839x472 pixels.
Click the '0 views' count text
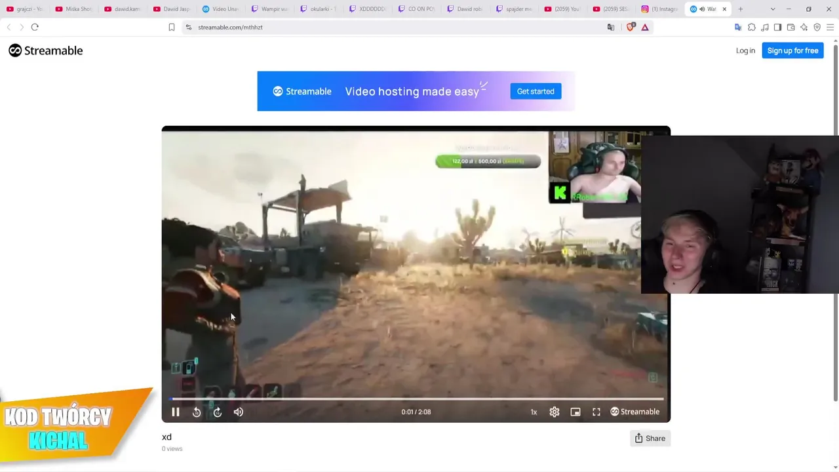click(x=172, y=449)
